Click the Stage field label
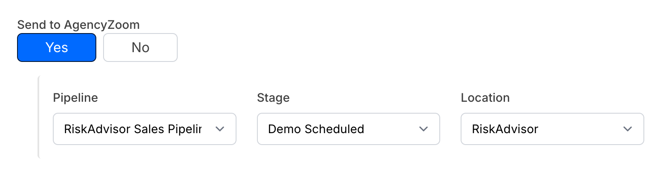Image resolution: width=669 pixels, height=173 pixels. tap(273, 98)
